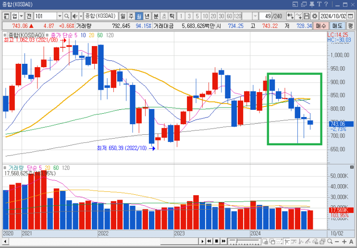Click the stop button in playback controls

pos(217,241)
